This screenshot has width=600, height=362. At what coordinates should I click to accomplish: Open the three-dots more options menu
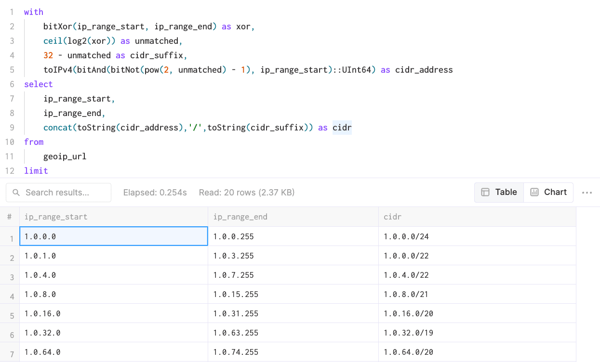tap(587, 193)
